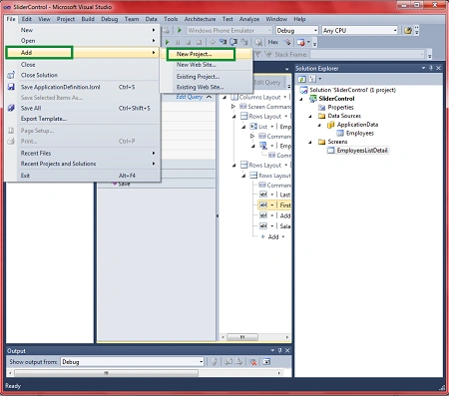Choose Existing Web Site... from the Add submenu

[x=206, y=87]
